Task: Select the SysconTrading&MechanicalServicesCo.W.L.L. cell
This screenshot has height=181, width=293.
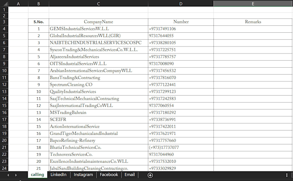Action: point(98,50)
